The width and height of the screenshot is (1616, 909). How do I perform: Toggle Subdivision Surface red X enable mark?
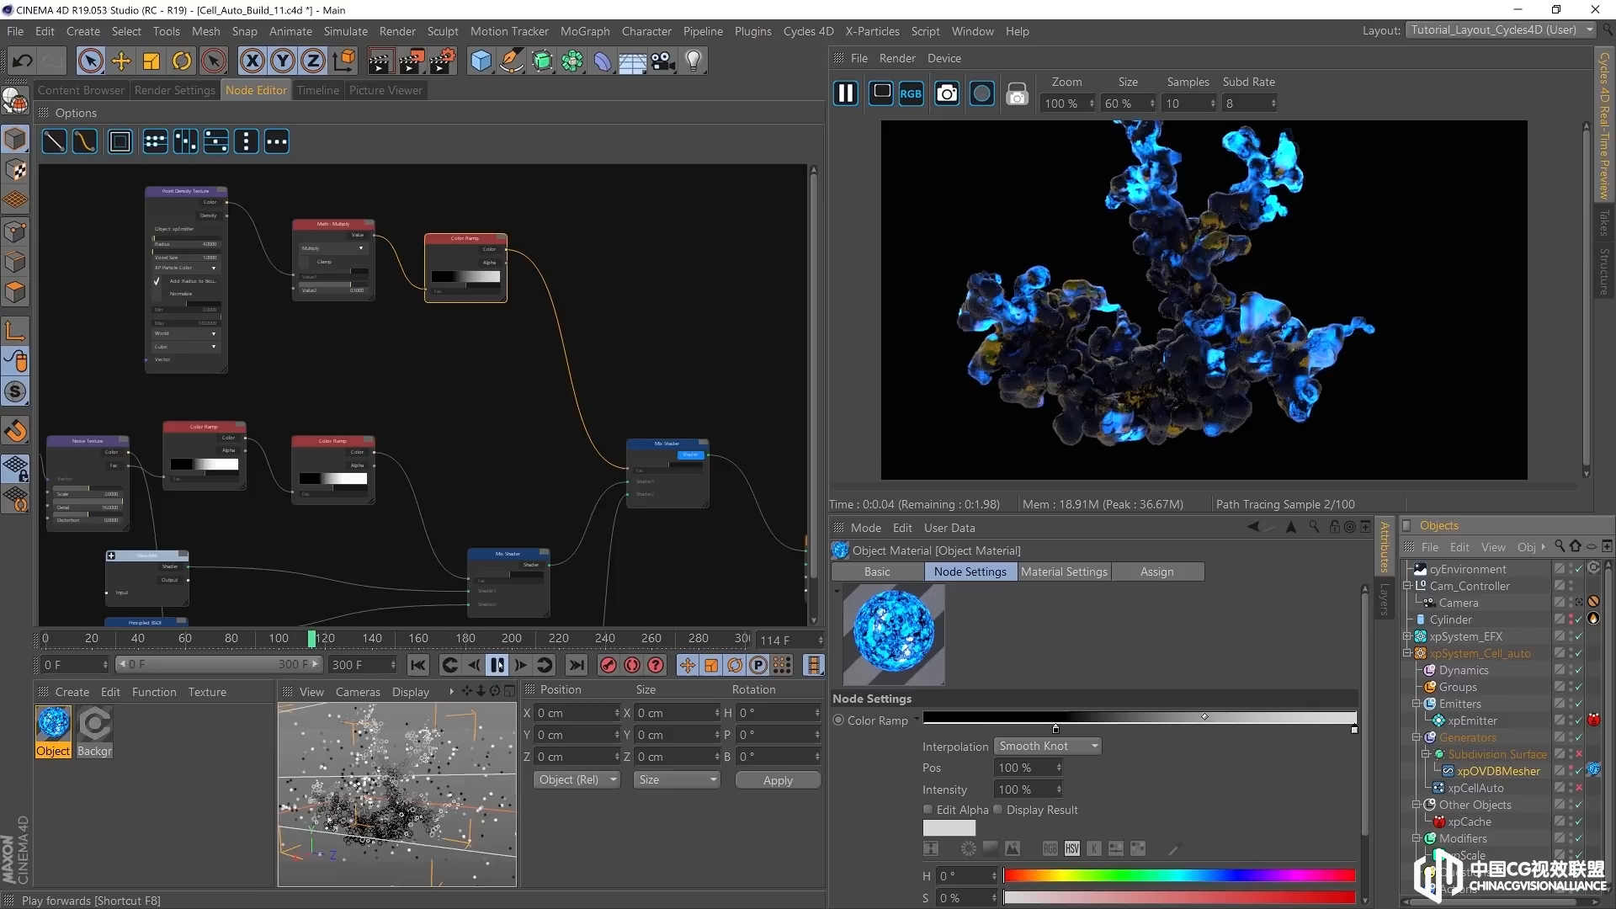[x=1579, y=754]
